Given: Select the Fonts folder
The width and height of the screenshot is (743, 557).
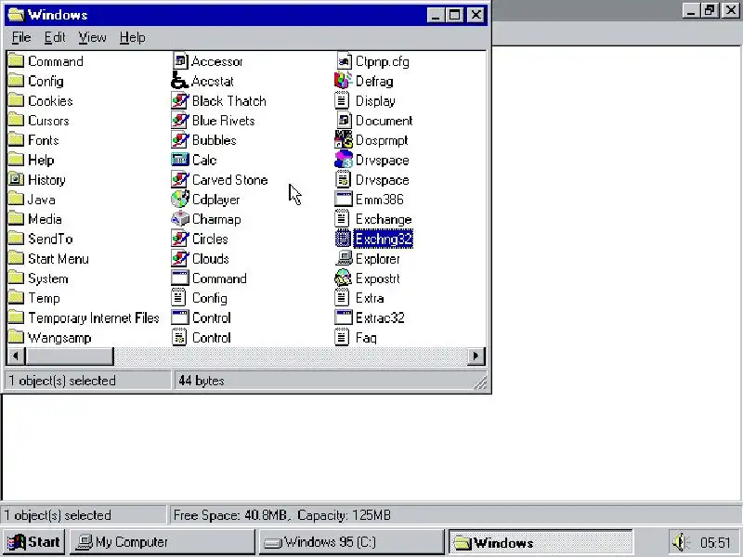Looking at the screenshot, I should coord(33,140).
